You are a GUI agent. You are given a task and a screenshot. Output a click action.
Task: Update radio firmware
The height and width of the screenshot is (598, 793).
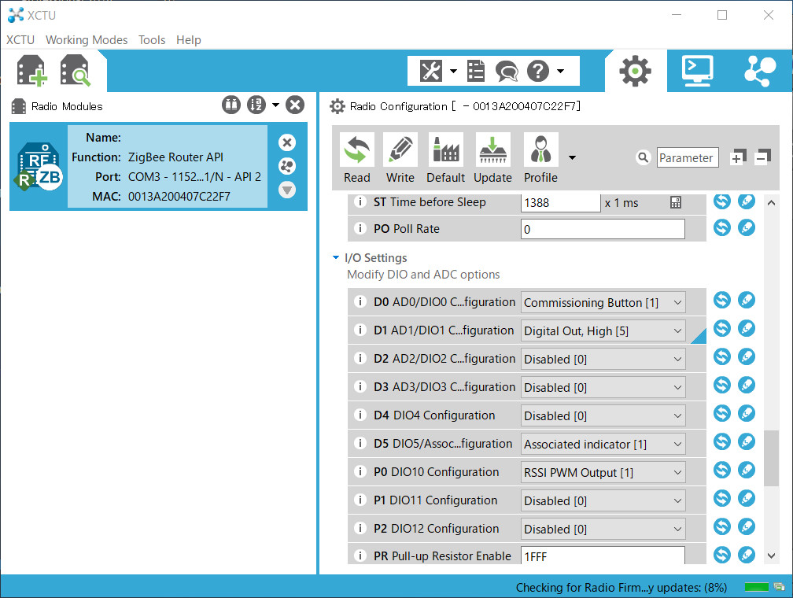(x=492, y=158)
